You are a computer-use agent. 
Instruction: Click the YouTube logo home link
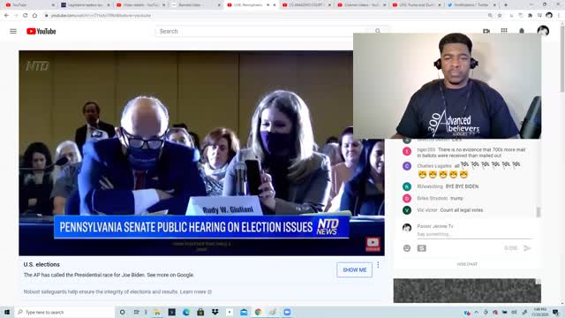coord(41,32)
